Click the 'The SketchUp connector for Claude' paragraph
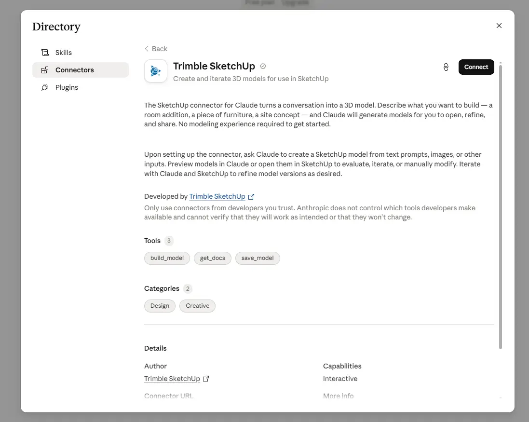This screenshot has height=422, width=529. [318, 115]
